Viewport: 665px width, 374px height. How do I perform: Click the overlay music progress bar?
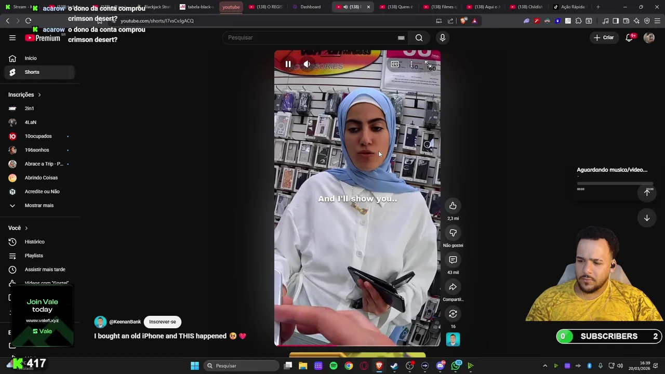click(x=615, y=183)
